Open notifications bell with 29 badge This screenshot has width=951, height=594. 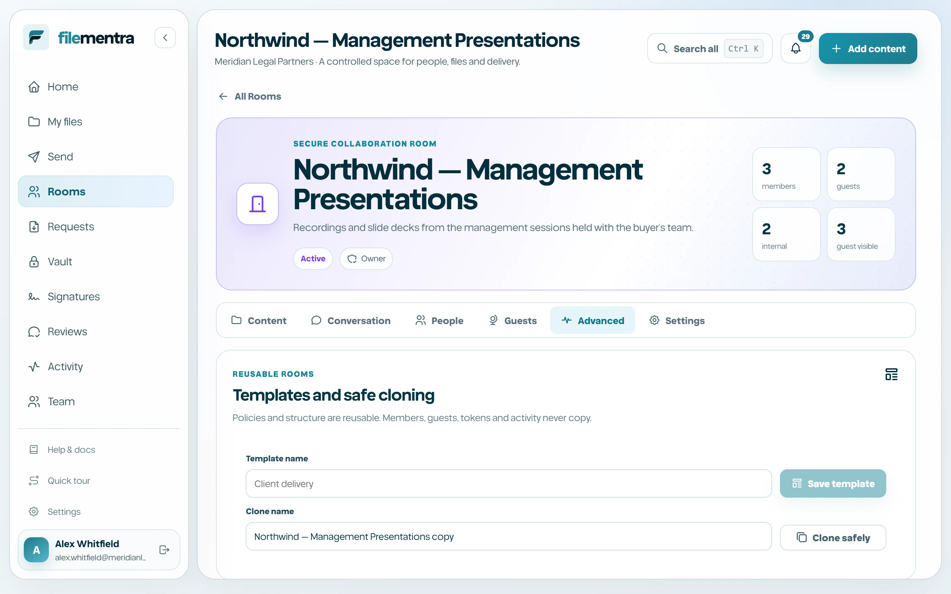click(796, 48)
